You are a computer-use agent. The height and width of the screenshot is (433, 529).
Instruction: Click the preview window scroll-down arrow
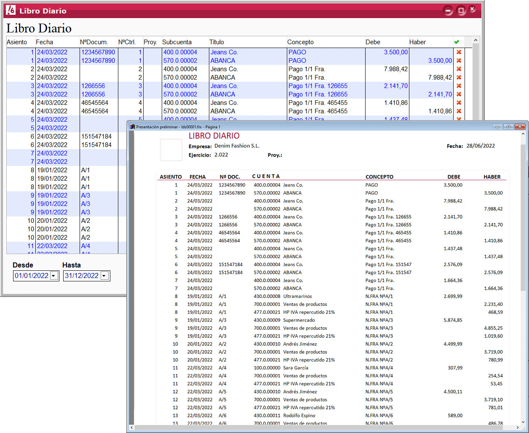[x=523, y=421]
